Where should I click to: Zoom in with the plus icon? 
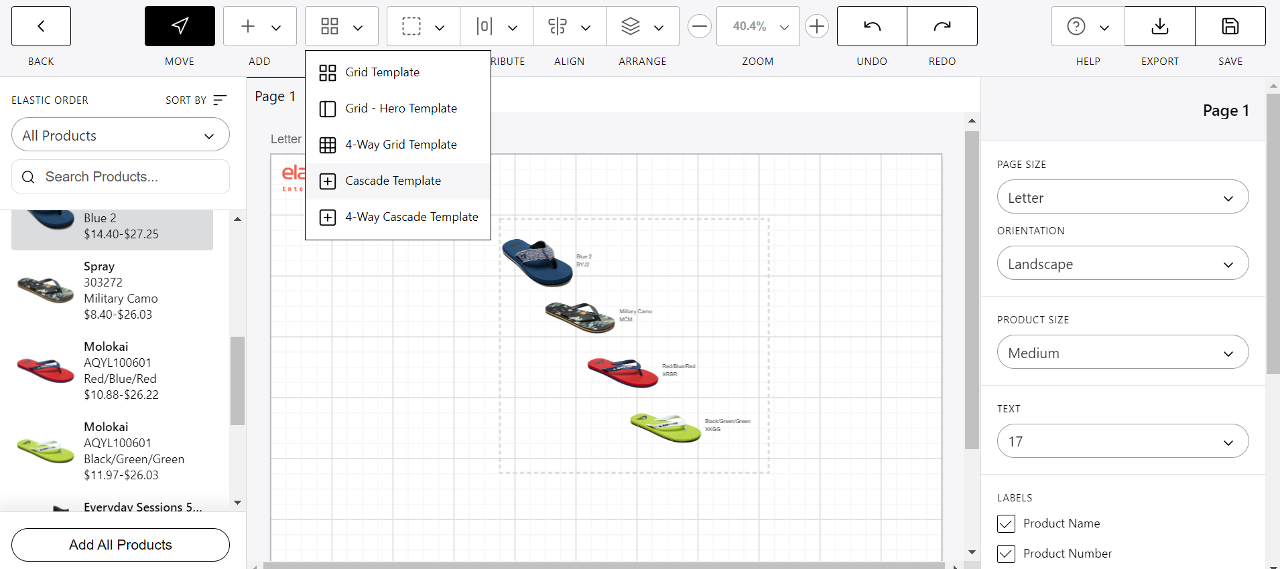tap(816, 27)
